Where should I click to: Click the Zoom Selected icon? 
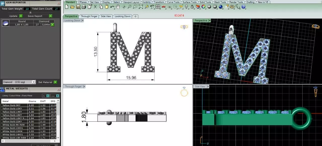coord(146,7)
